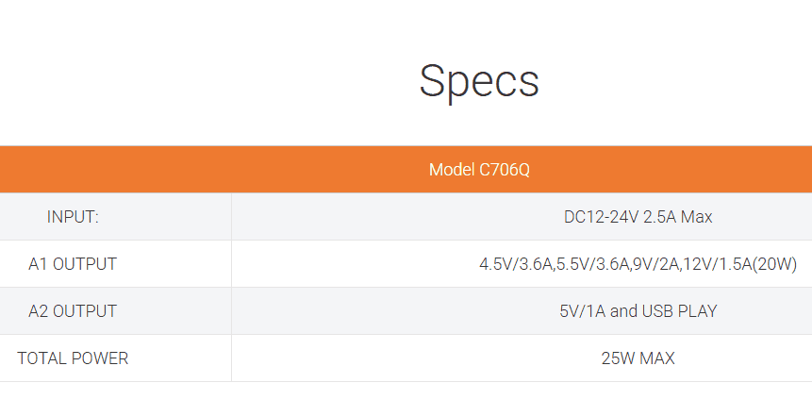Click the "A2 OUTPUT" row label
The image size is (812, 416).
click(73, 311)
